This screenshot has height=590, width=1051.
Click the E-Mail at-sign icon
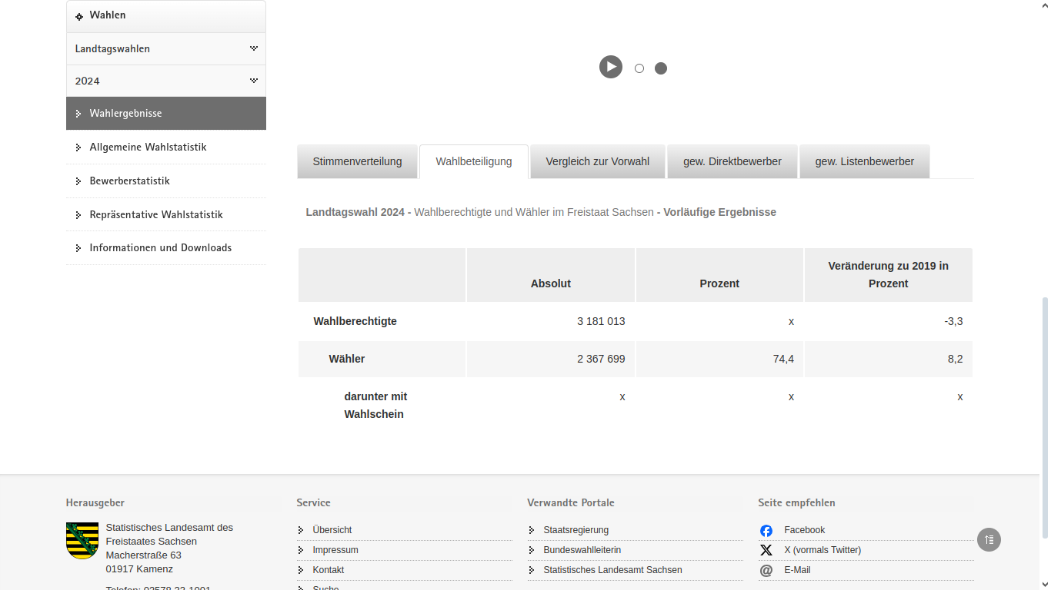click(766, 570)
